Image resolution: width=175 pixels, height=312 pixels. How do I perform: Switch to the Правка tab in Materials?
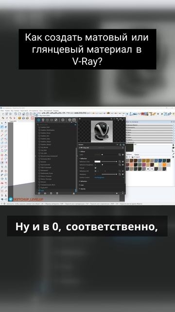(137, 155)
